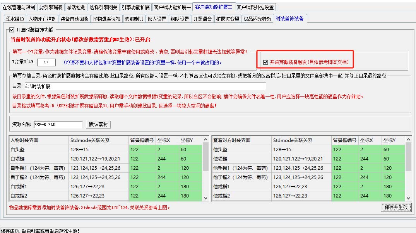The image size is (416, 233).
Task: Click the 目录 path input field
Action: pos(146,86)
